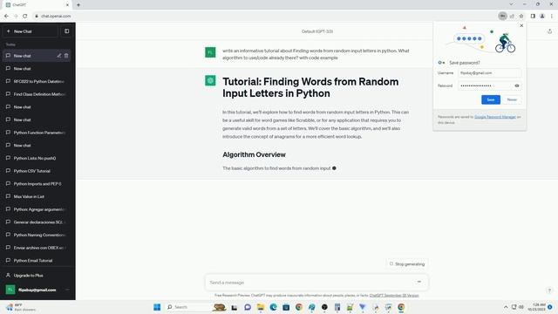Click the share page icon in address bar

(512, 16)
